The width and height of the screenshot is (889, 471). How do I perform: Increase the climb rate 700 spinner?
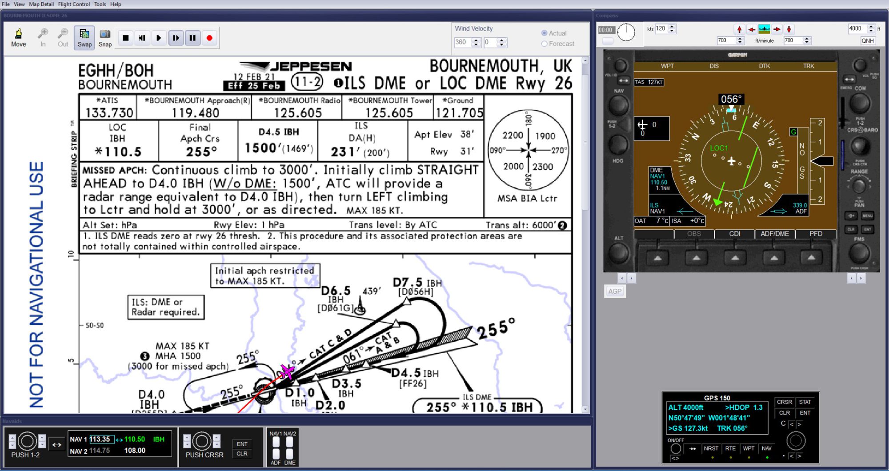click(740, 38)
